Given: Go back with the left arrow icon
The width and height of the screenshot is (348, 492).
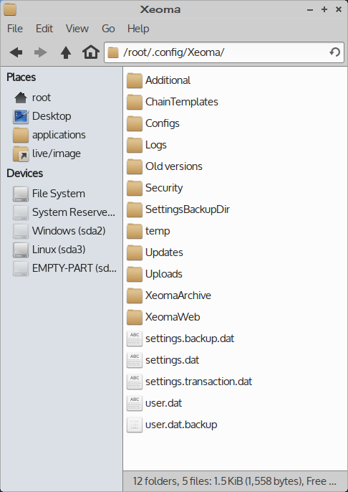Looking at the screenshot, I should (16, 52).
